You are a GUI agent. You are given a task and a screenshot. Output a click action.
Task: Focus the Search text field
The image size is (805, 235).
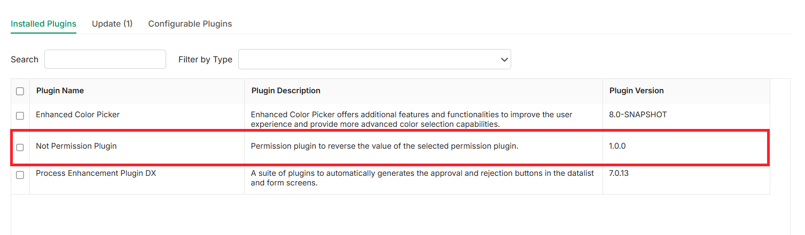click(x=105, y=59)
